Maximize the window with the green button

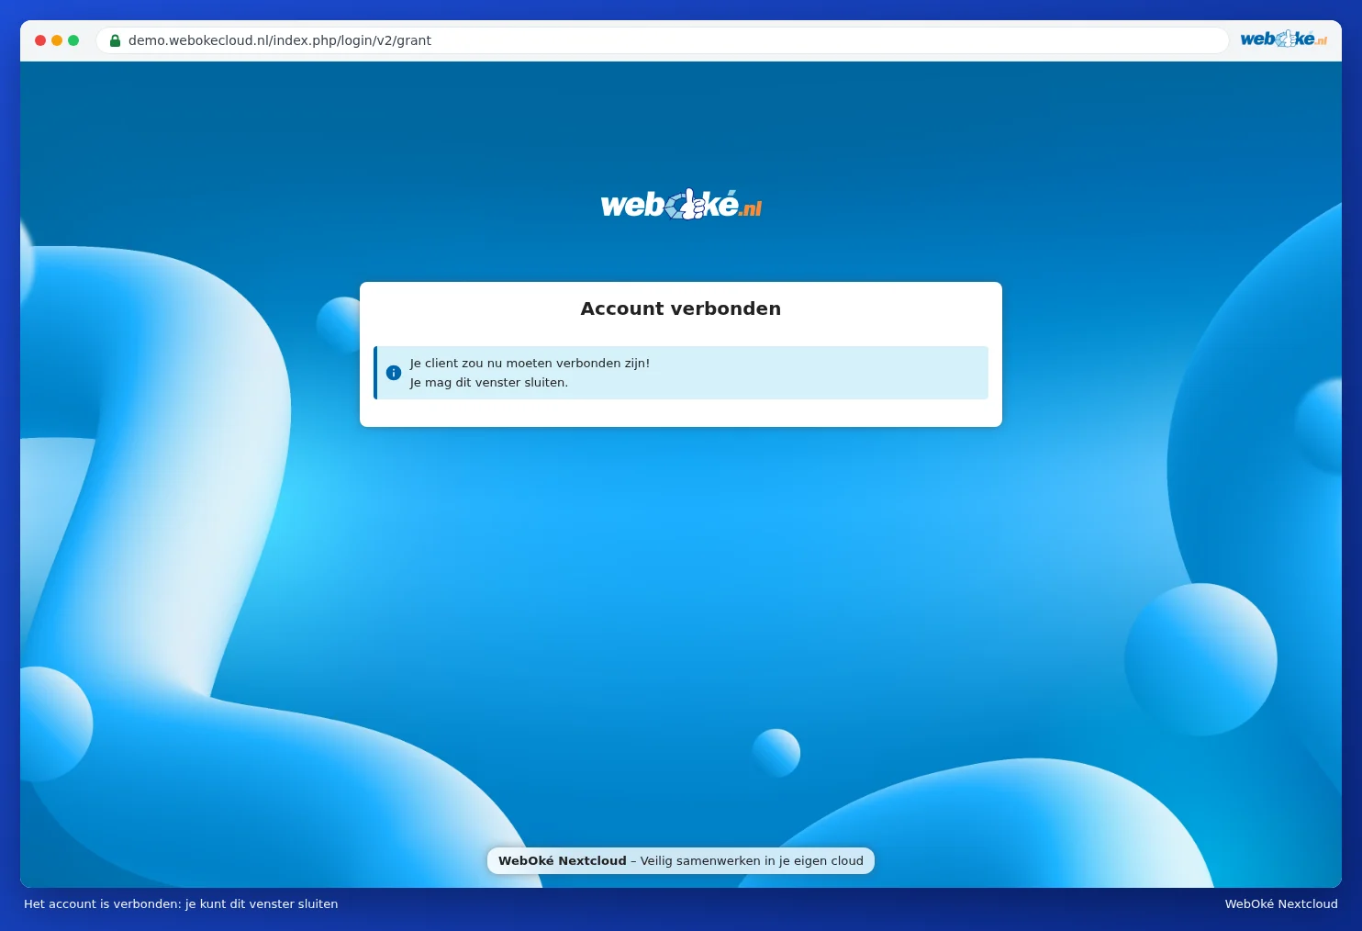tap(73, 40)
